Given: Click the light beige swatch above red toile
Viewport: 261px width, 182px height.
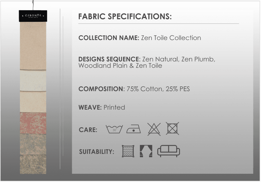Looking at the screenshot, I should pos(33,102).
